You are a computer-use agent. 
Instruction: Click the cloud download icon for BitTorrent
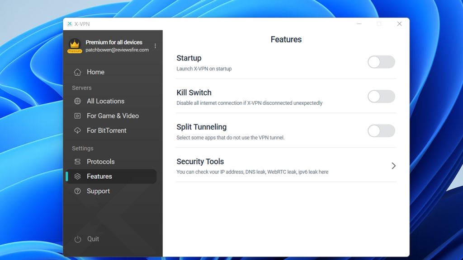pos(77,130)
